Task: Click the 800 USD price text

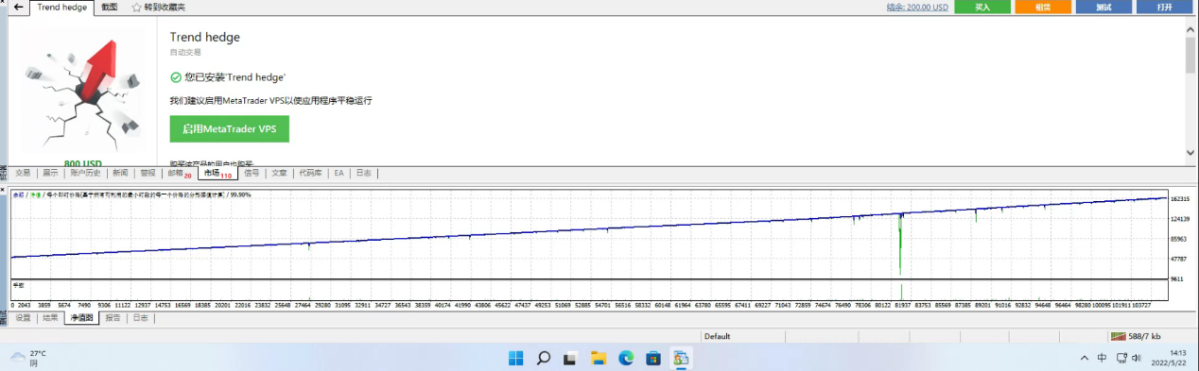Action: (x=83, y=163)
